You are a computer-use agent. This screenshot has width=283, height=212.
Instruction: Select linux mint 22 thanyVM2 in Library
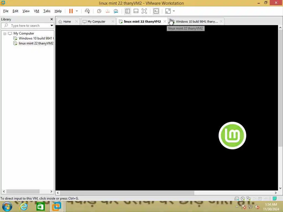click(x=33, y=43)
